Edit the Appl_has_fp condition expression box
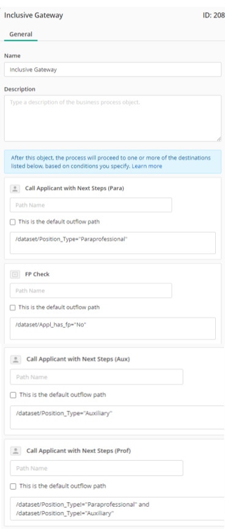The width and height of the screenshot is (225, 530). 112,328
